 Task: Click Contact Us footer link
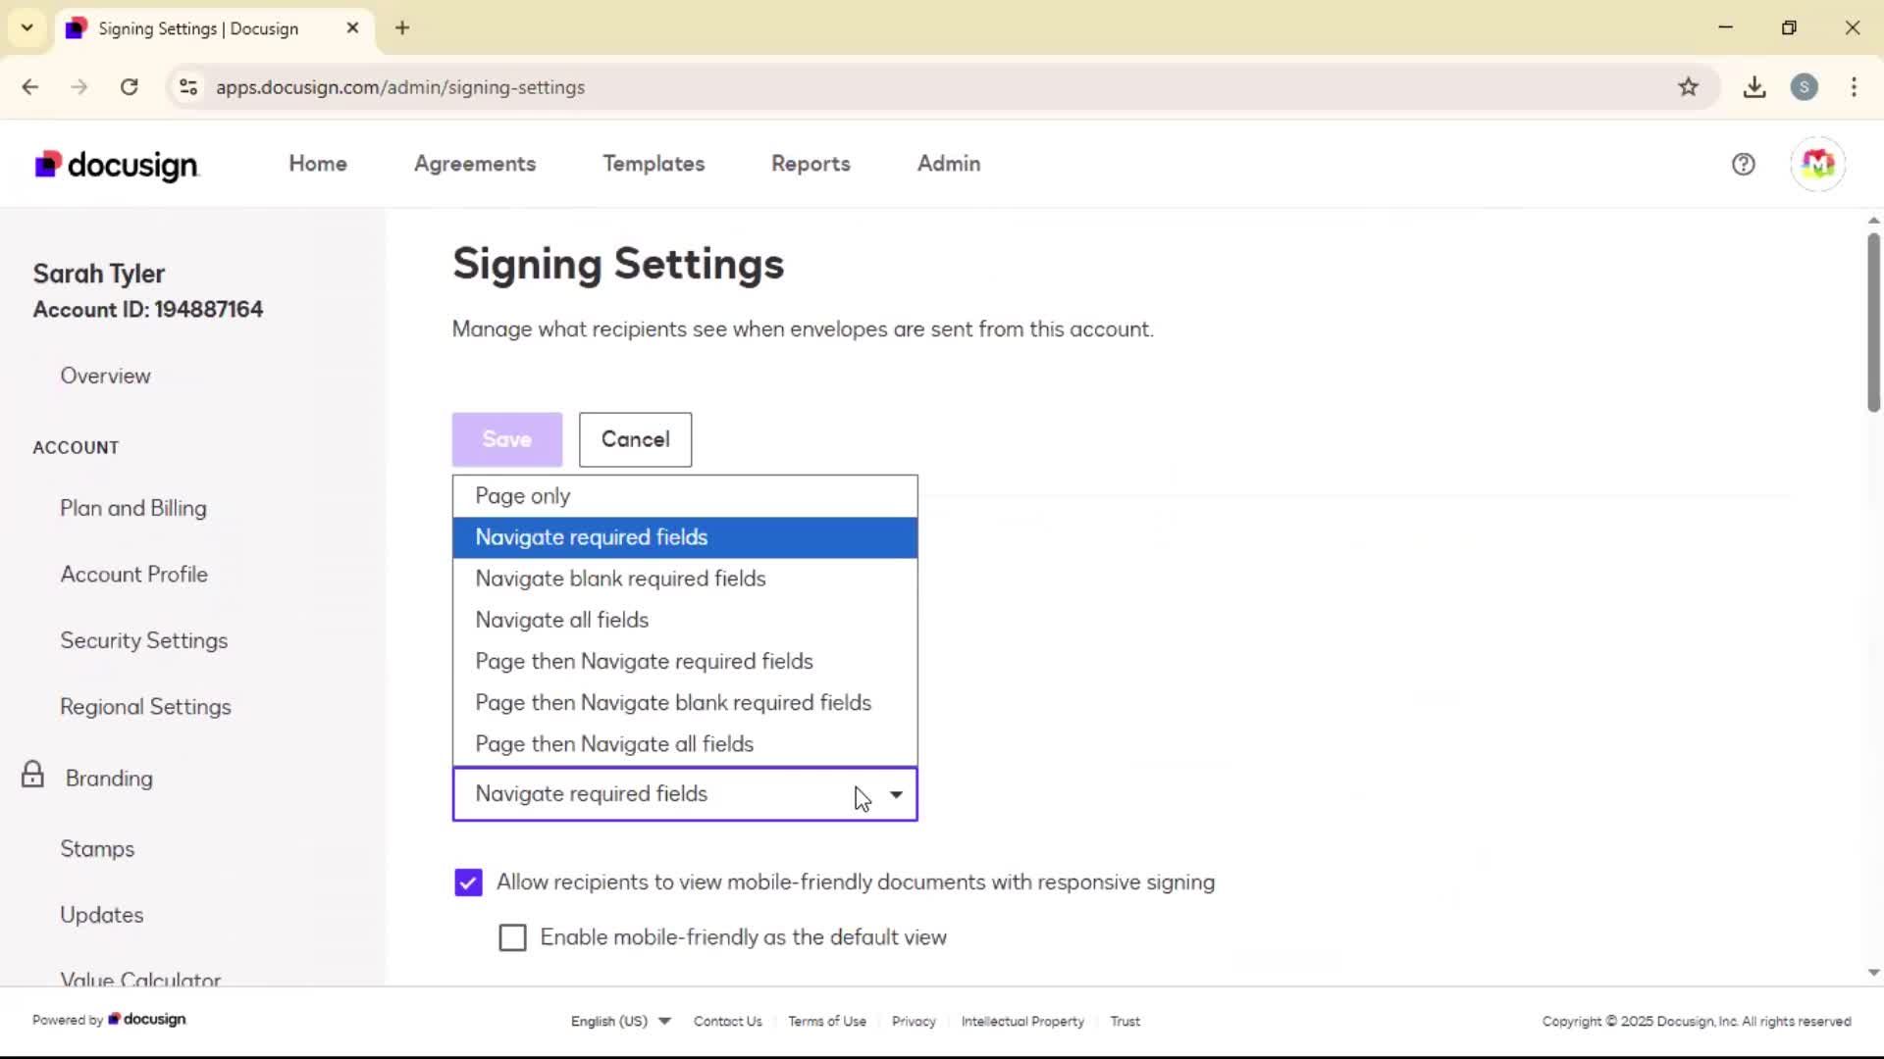[x=727, y=1021]
